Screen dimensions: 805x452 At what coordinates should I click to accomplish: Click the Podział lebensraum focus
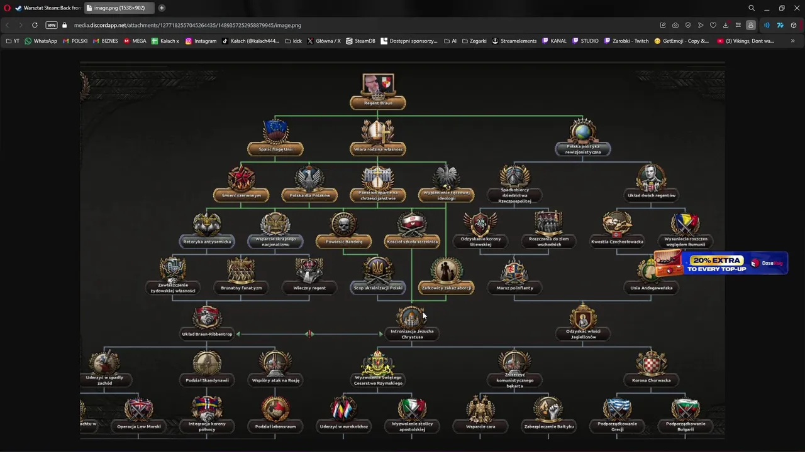(x=275, y=414)
